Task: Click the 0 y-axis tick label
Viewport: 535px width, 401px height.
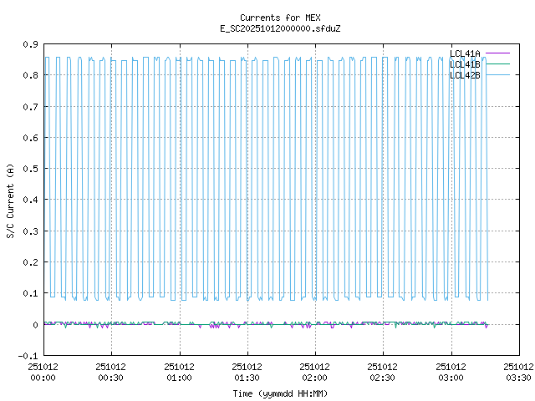Action: click(x=34, y=325)
